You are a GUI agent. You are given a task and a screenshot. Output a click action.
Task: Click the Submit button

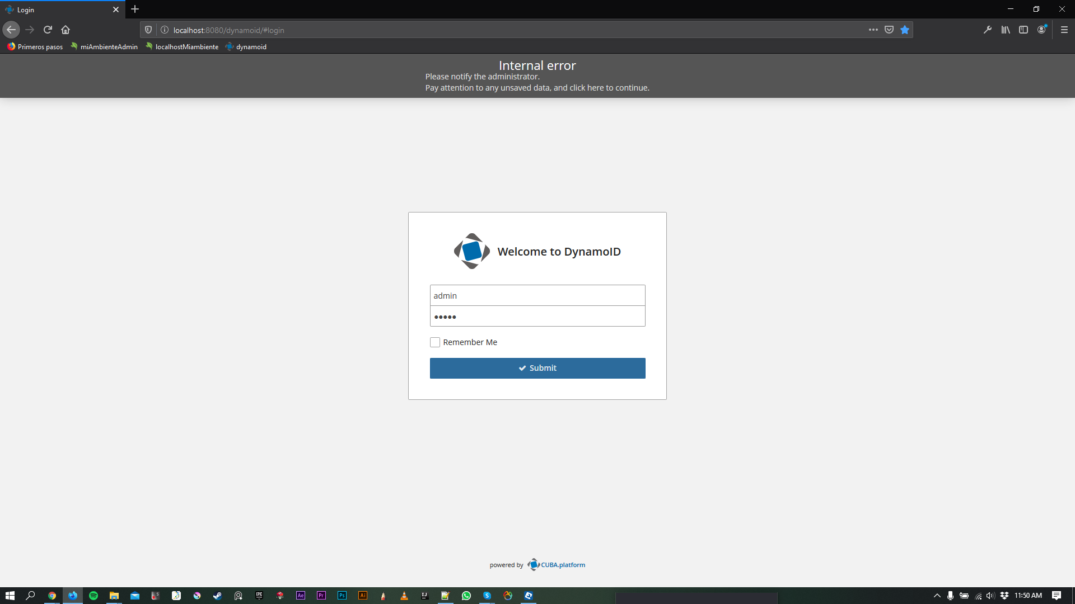[537, 368]
